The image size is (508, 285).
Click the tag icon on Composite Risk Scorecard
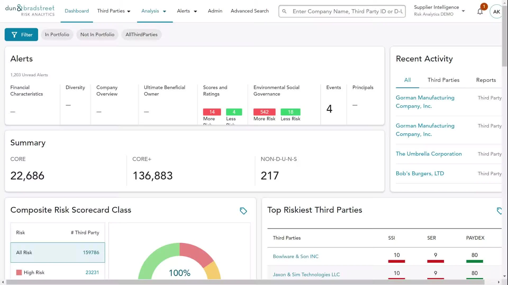click(x=243, y=211)
